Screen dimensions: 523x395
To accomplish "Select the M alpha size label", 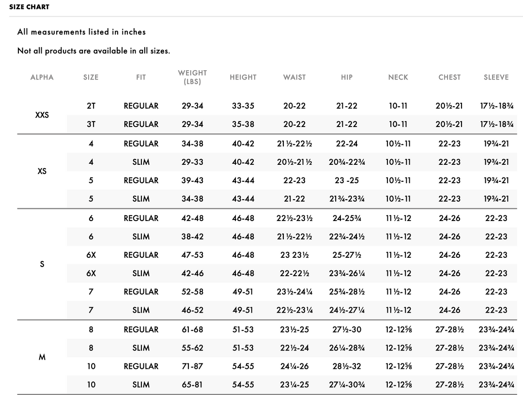I will tap(42, 357).
